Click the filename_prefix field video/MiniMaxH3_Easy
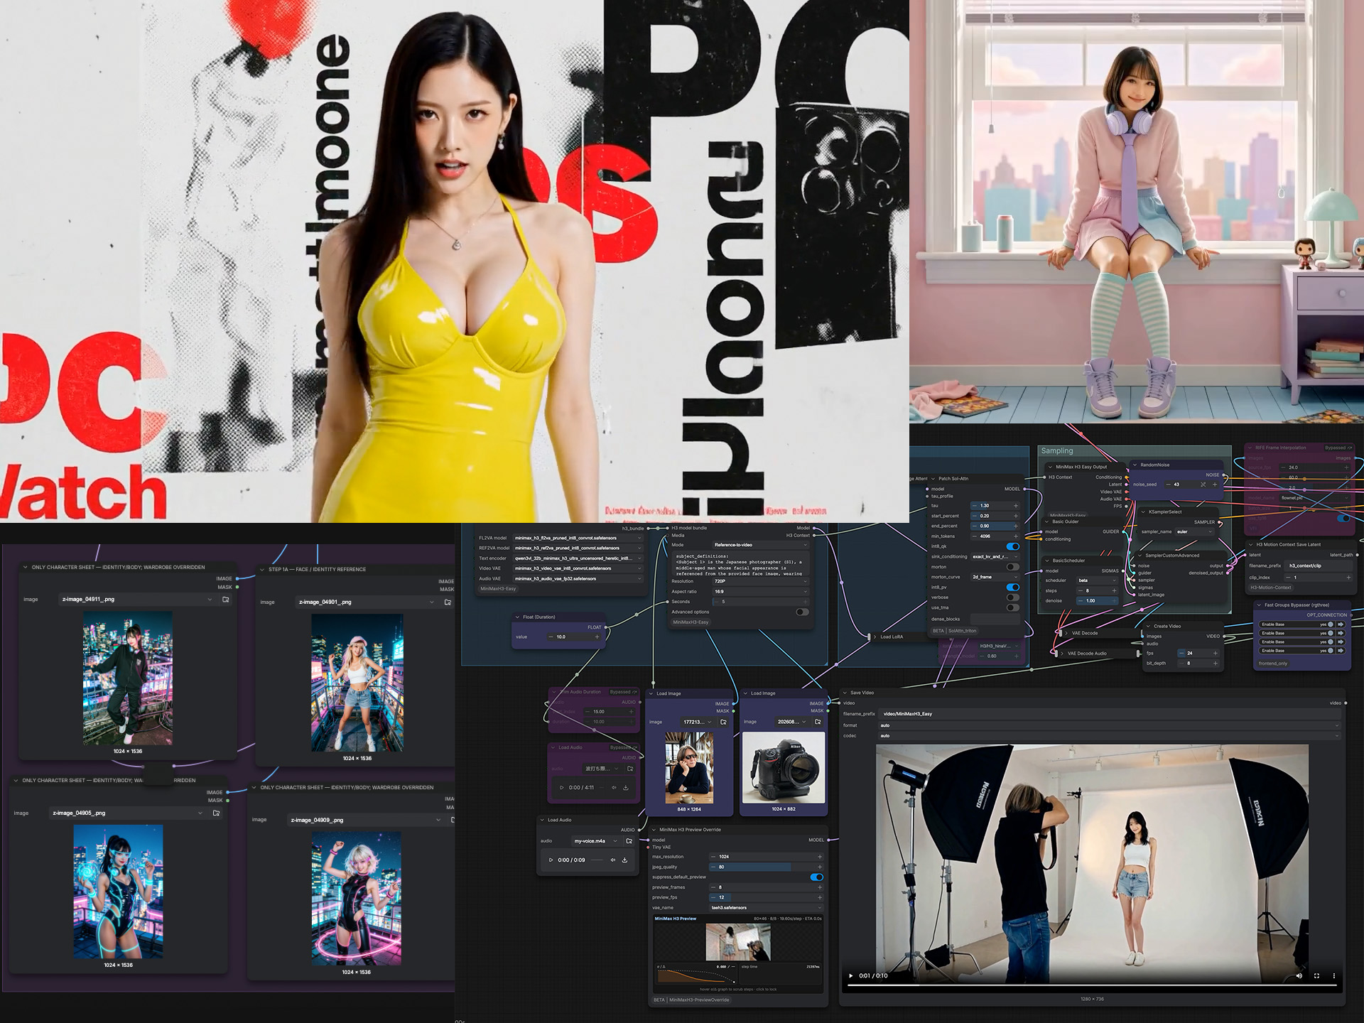Image resolution: width=1364 pixels, height=1023 pixels. [1110, 714]
